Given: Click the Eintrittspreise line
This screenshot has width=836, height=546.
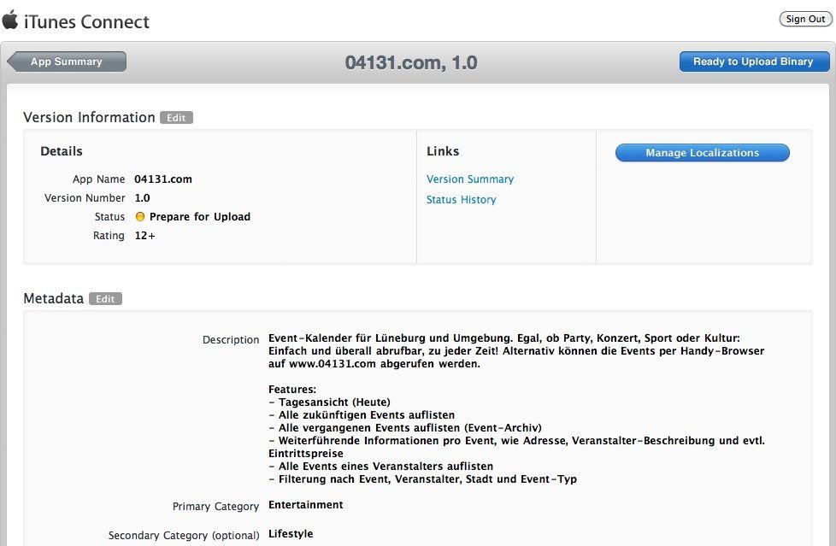Looking at the screenshot, I should pos(306,453).
